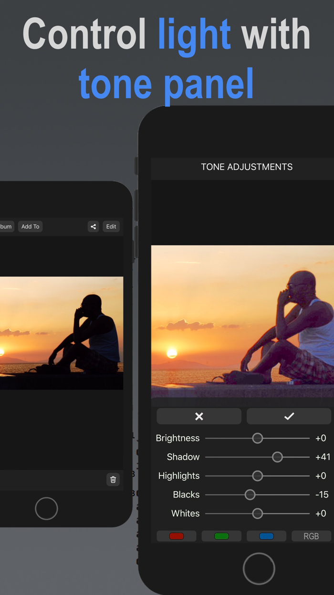This screenshot has height=595, width=334.
Task: Click the Whites value +0
Action: [321, 513]
